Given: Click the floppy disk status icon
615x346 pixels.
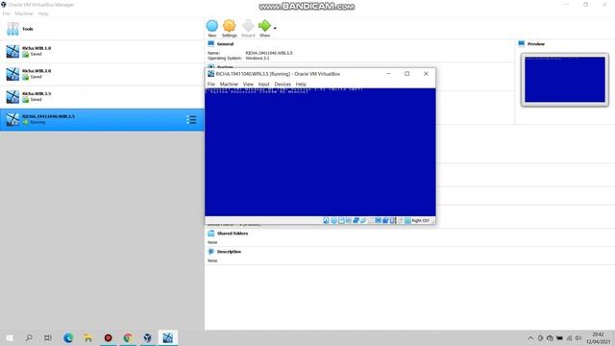Looking at the screenshot, I should tap(341, 220).
